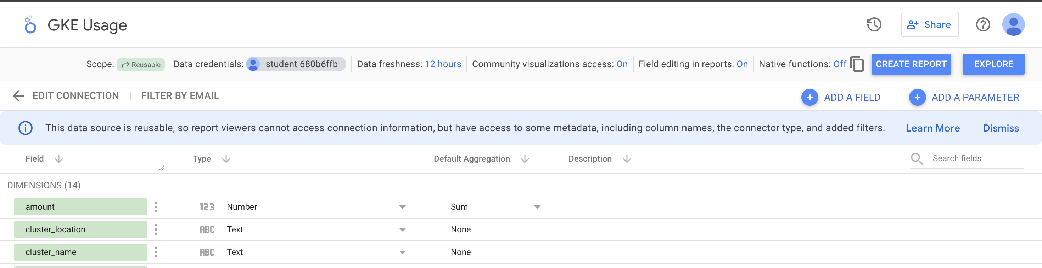Click the ABC type icon for cluster_location

[207, 229]
